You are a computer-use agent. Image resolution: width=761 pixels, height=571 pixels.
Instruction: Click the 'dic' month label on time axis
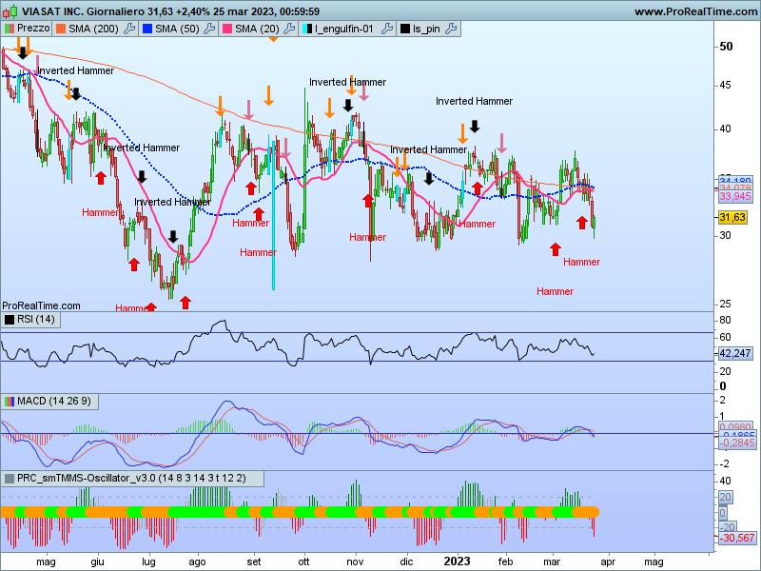(x=406, y=561)
